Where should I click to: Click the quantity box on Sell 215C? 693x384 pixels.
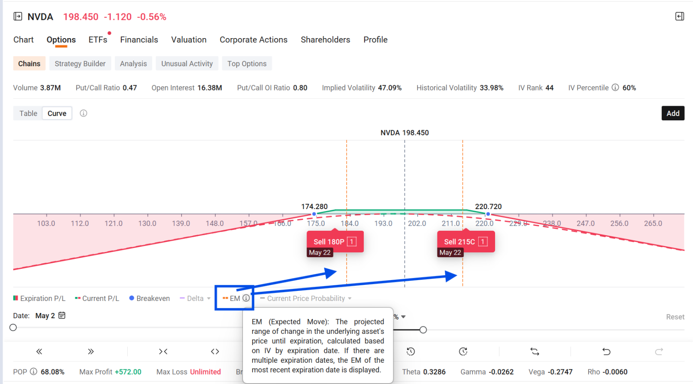[x=483, y=242]
